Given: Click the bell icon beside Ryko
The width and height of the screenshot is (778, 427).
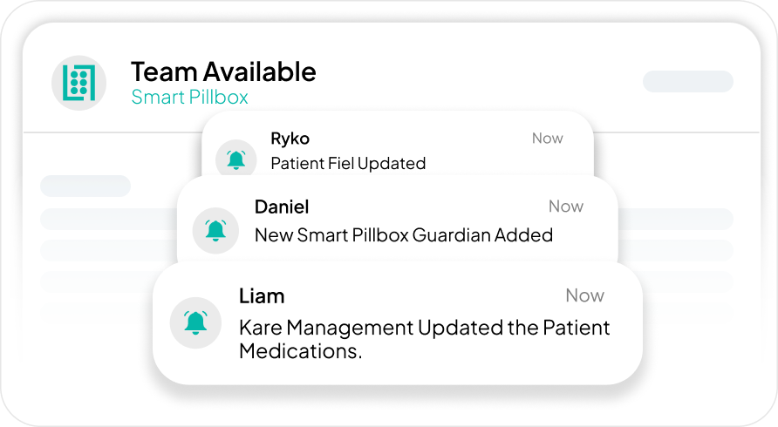Looking at the screenshot, I should click(235, 159).
